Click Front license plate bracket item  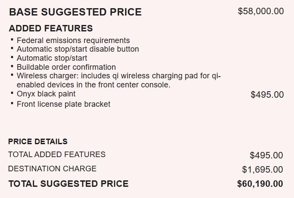pos(63,104)
